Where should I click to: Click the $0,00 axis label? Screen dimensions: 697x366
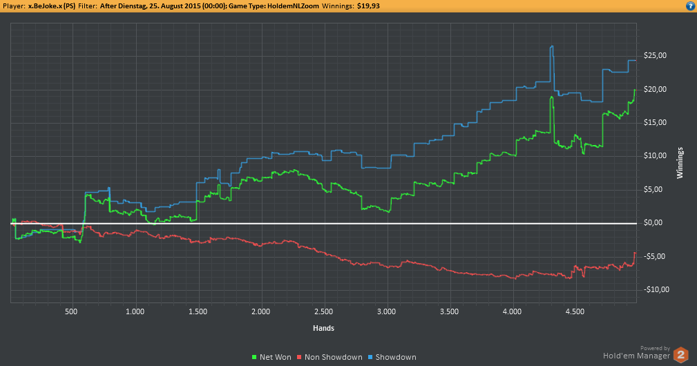(653, 222)
